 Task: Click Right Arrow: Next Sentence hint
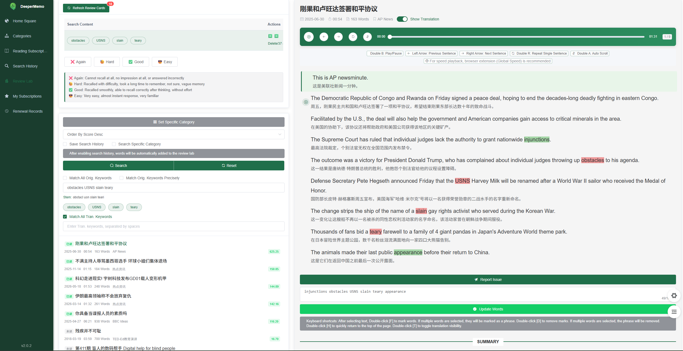(x=484, y=53)
